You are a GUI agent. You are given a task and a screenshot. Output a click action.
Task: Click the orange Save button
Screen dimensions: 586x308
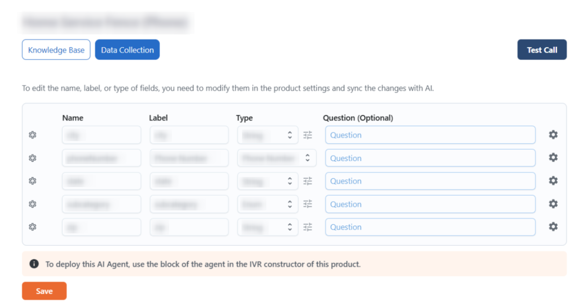44,291
